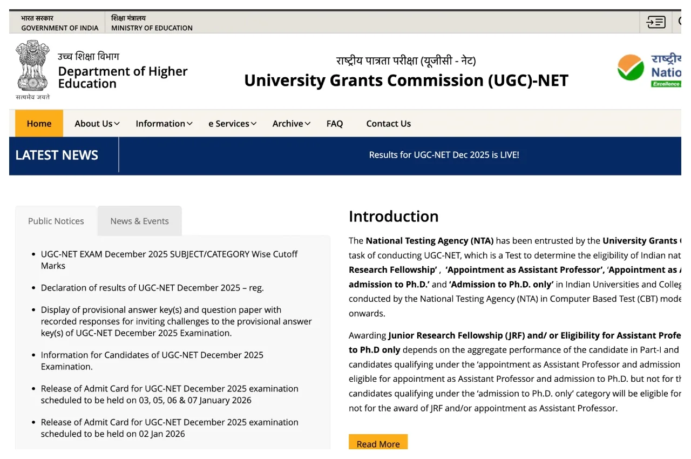Click the National Testing Agency checkmark logo

pos(631,68)
